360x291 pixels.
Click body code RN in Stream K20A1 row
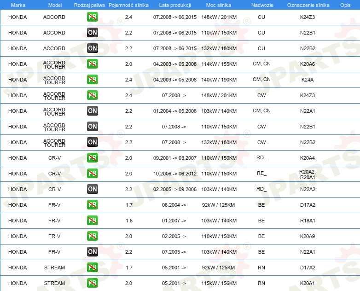261,283
